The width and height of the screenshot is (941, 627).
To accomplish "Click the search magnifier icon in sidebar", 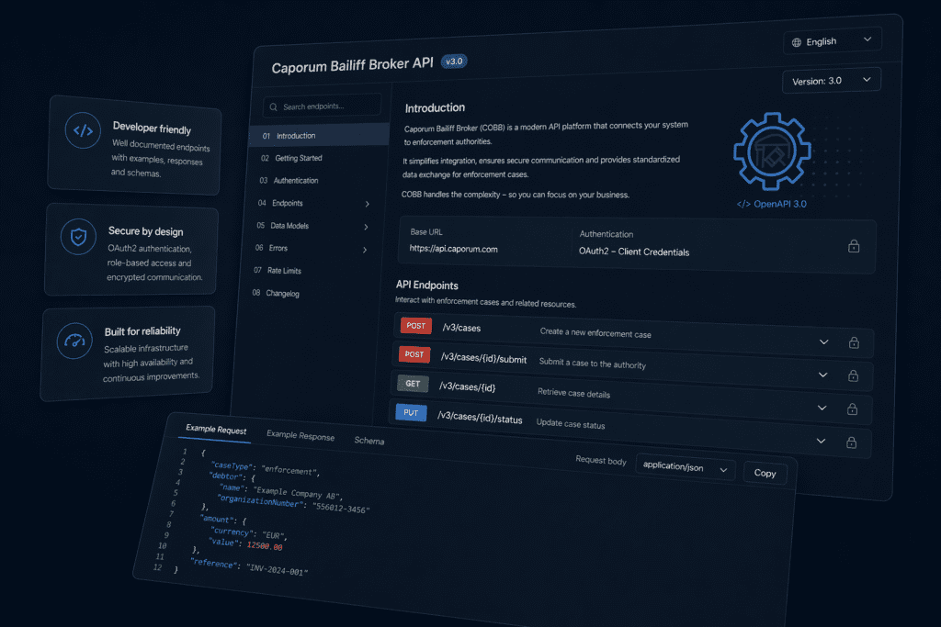I will [273, 107].
